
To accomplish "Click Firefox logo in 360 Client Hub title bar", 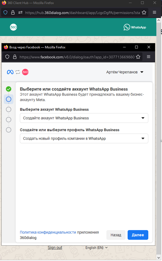I will coord(4,3).
